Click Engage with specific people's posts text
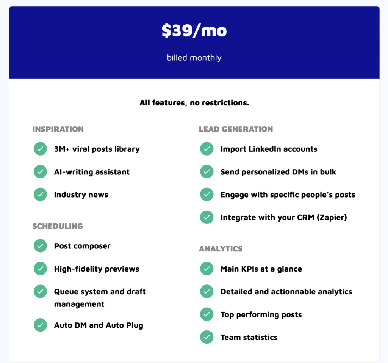This screenshot has height=363, width=388. point(288,195)
